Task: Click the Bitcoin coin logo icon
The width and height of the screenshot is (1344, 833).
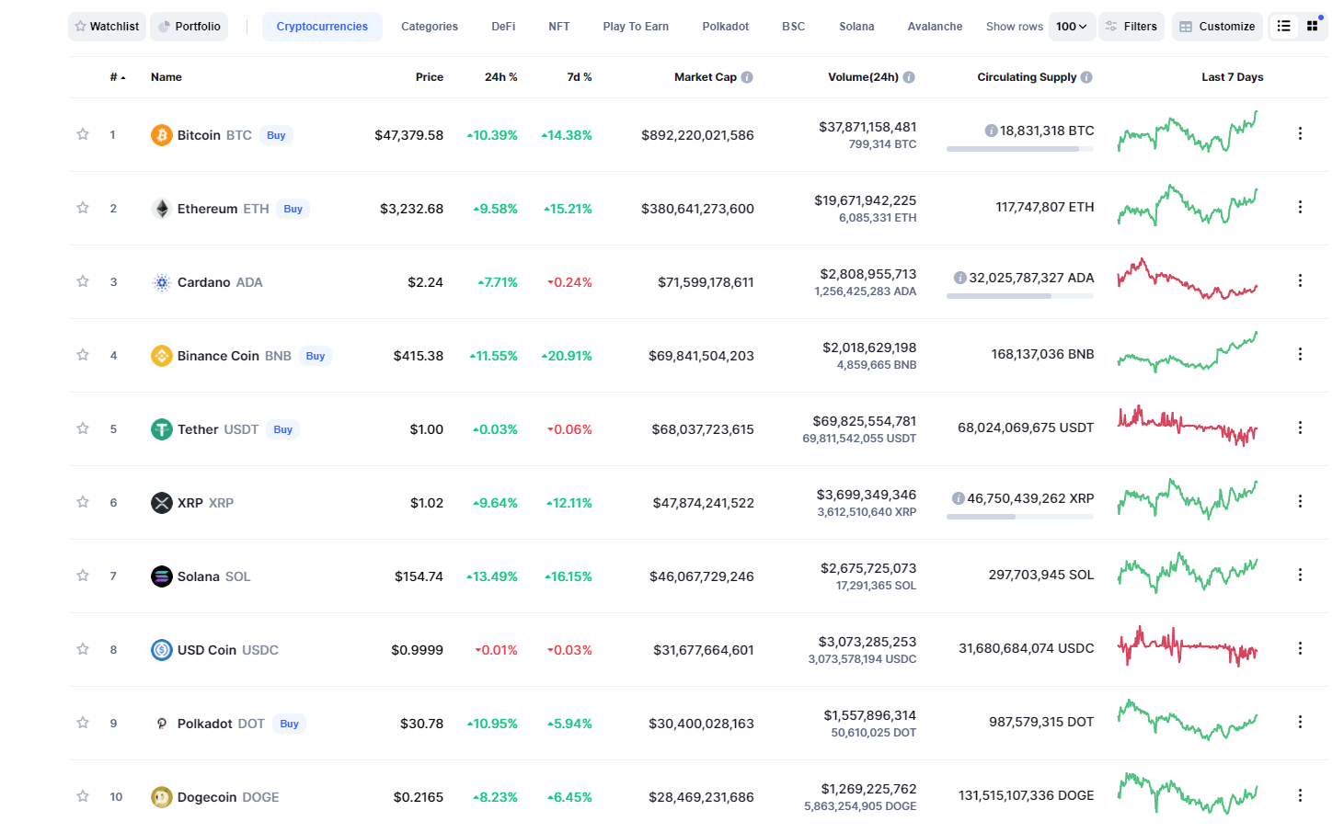Action: coord(162,135)
